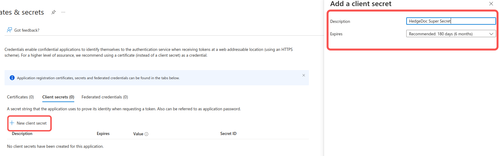Click the Secret ID column header
Screen dimensions: 500x156
point(228,133)
